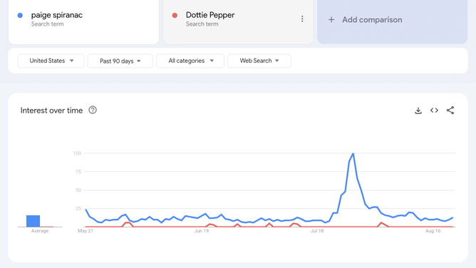Open the embed code icon
476x268 pixels.
tap(434, 110)
